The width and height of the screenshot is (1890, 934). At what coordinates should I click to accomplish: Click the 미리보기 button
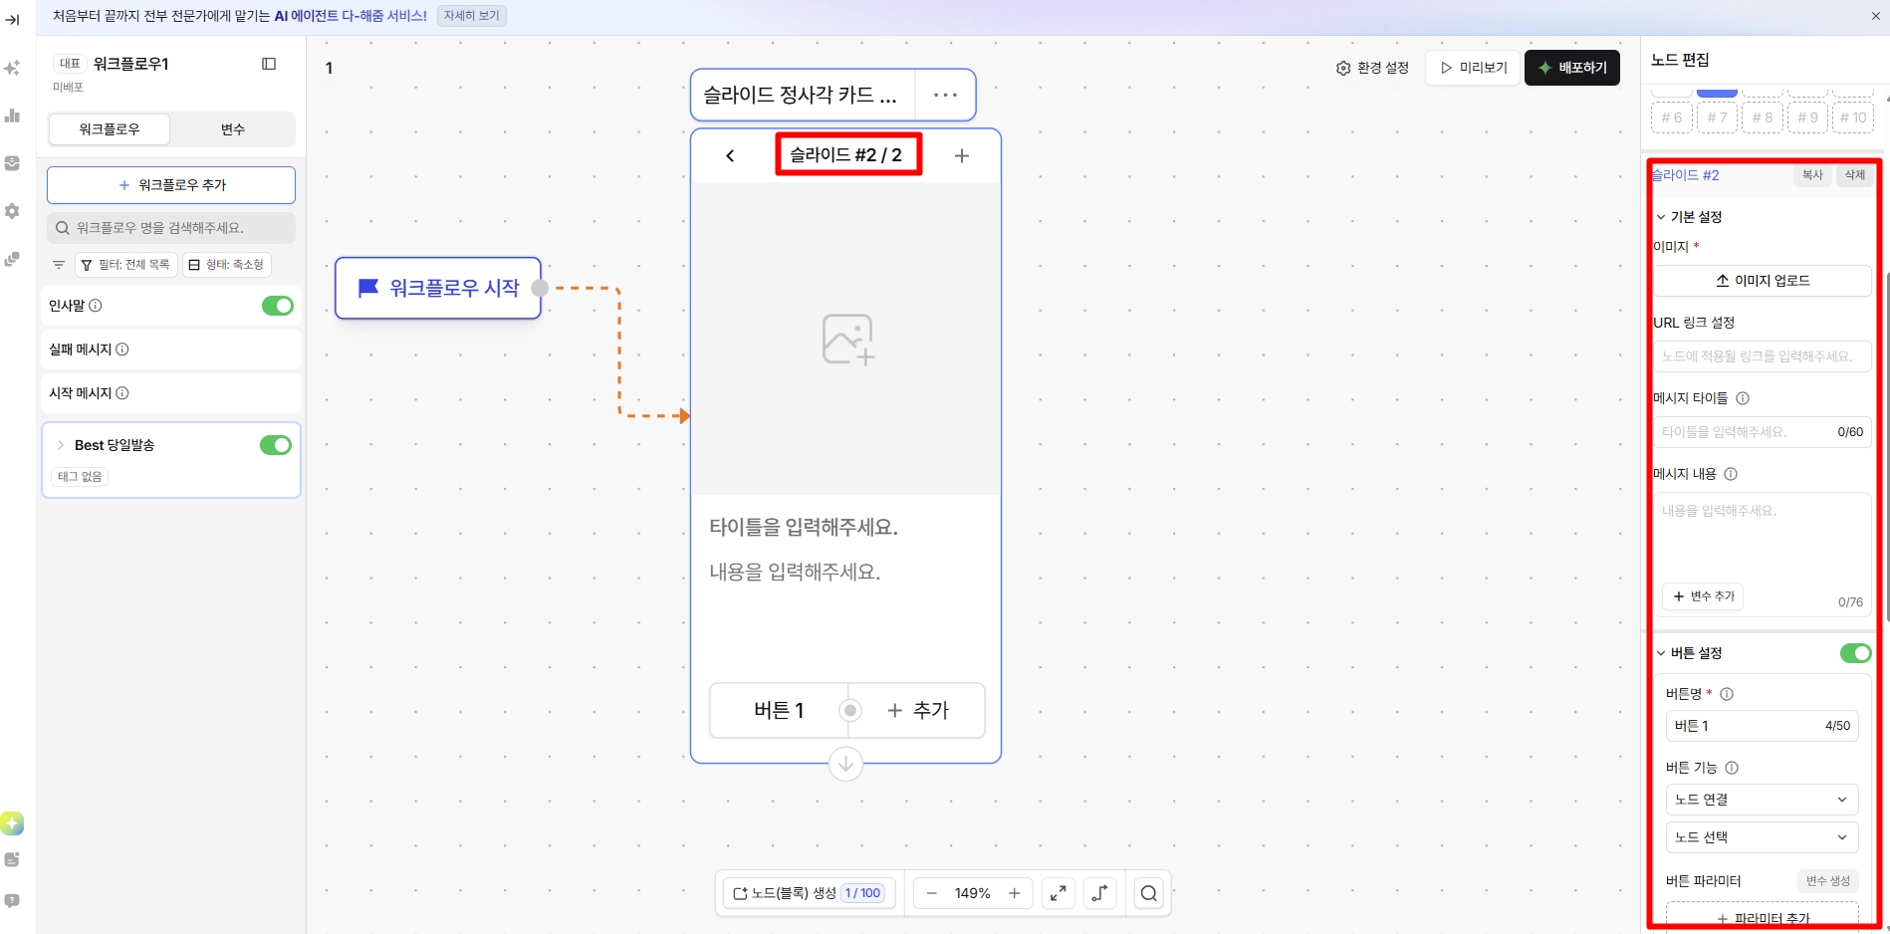point(1474,68)
